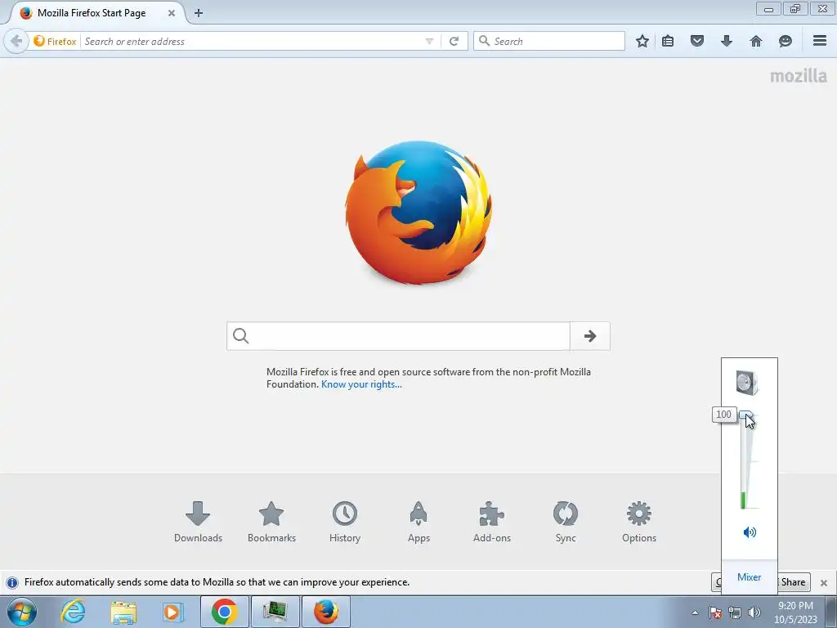Switch to Firefox taskbar button

(326, 612)
